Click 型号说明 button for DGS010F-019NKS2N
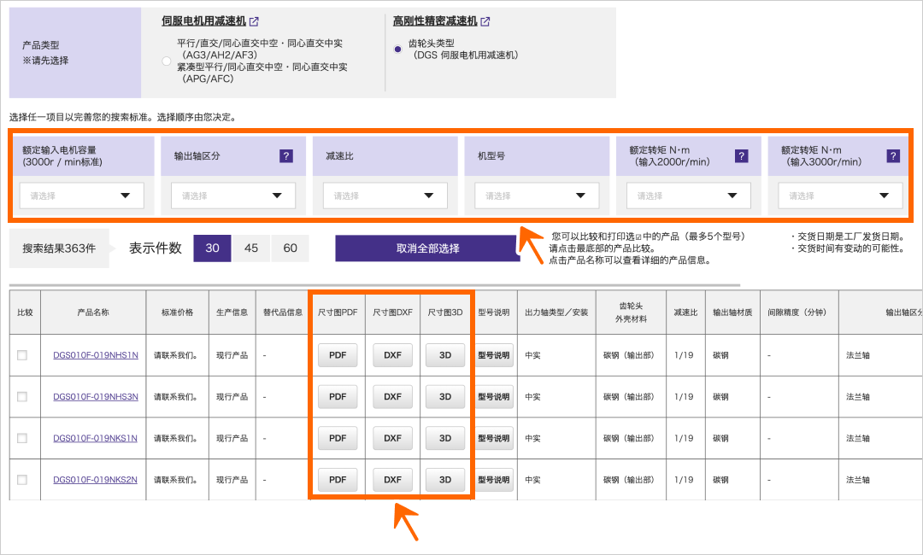Screen dimensions: 923x555 [x=494, y=480]
